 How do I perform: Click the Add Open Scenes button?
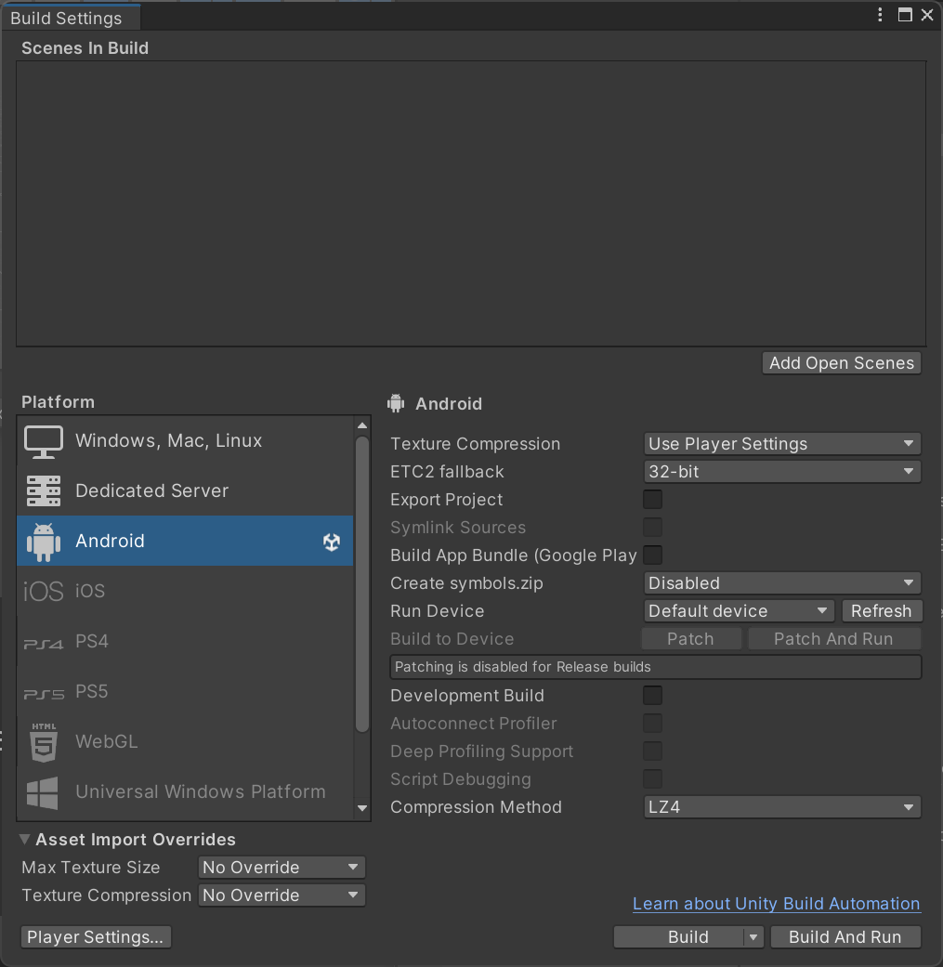pos(841,363)
